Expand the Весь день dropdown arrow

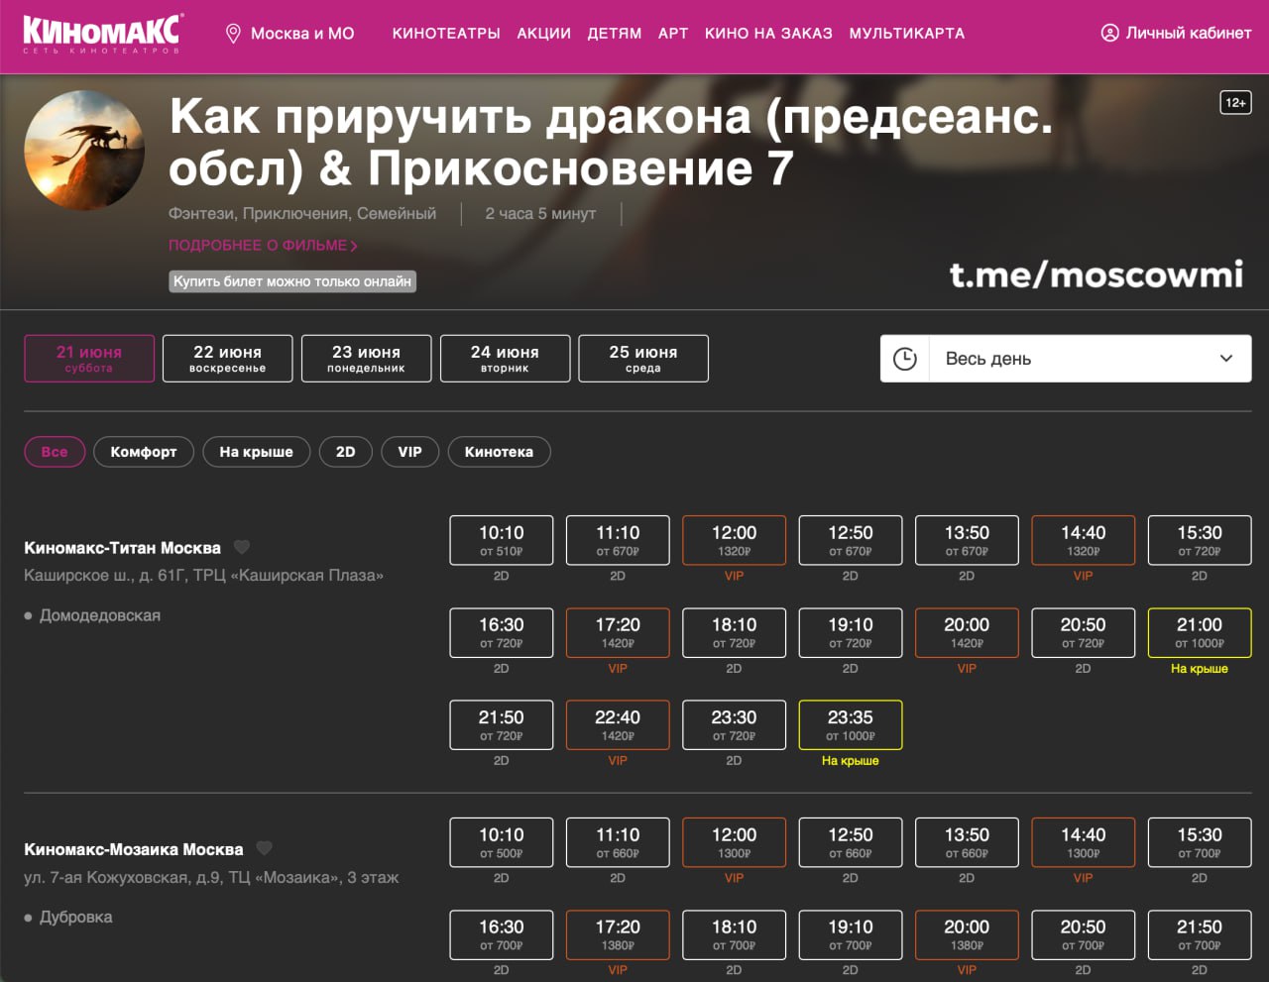point(1226,359)
